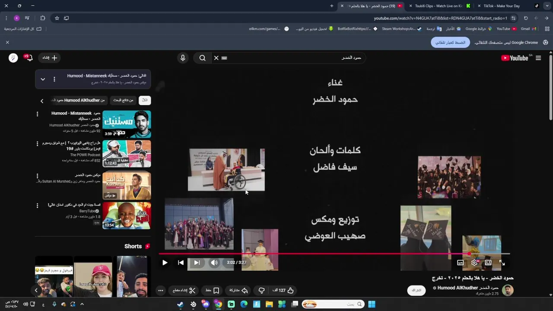
Task: Open Discord from the taskbar
Action: tap(206, 304)
